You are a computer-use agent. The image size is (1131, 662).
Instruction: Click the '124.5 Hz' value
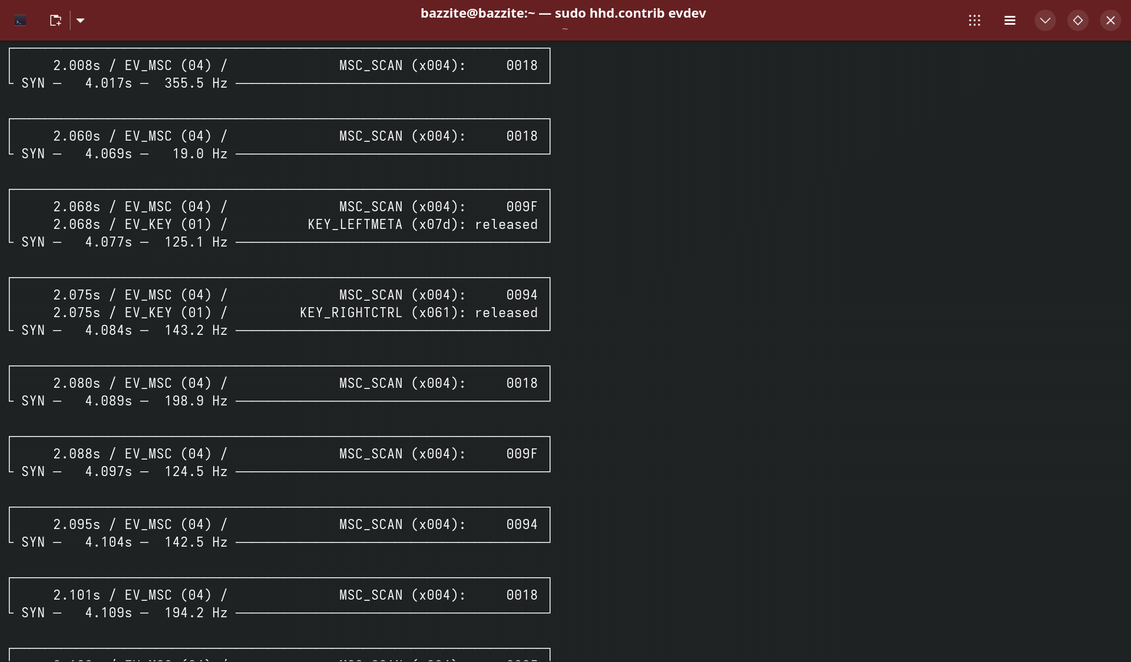tap(196, 472)
